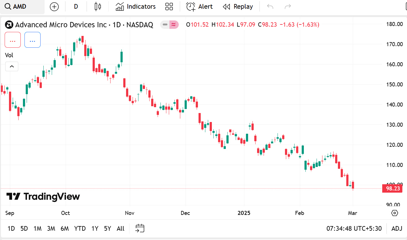Viewport: 407px width, 240px height.
Task: Start bar Replay mode
Action: tap(238, 7)
